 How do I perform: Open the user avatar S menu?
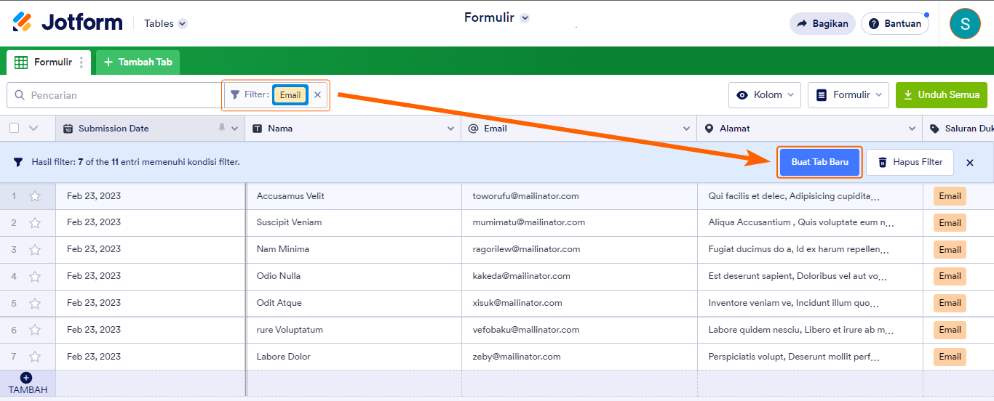pyautogui.click(x=965, y=23)
